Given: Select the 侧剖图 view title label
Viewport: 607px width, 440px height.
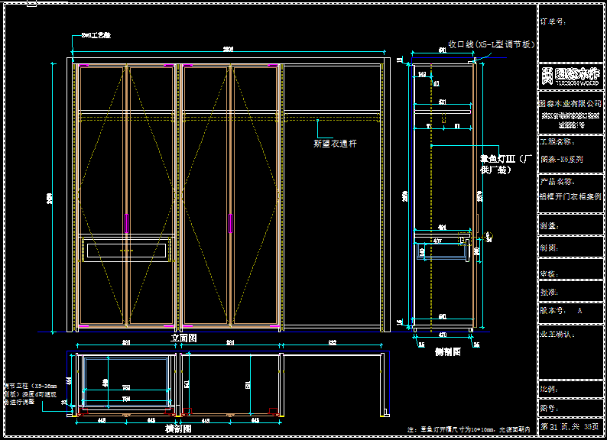Looking at the screenshot, I should [x=447, y=352].
